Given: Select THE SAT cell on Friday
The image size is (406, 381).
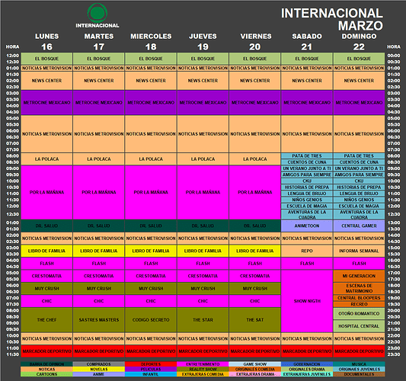Looking at the screenshot, I should point(254,320).
